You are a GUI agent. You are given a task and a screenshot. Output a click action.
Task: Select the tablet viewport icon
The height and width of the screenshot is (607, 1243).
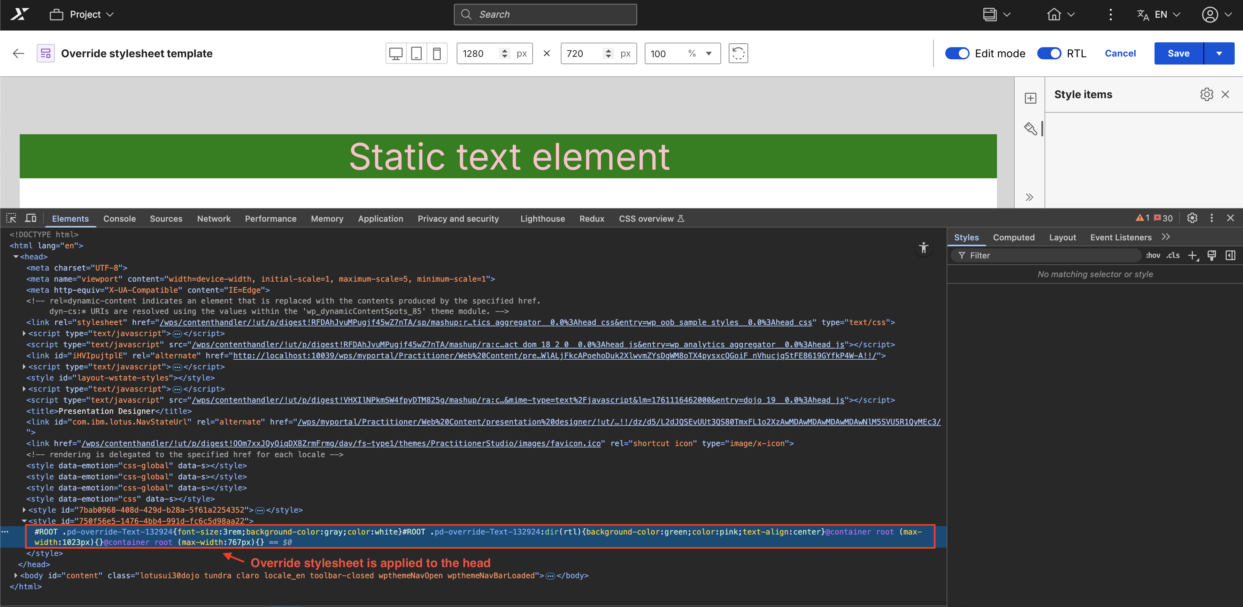[x=416, y=53]
